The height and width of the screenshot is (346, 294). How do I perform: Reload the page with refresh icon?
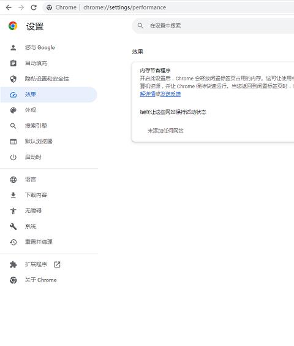pyautogui.click(x=34, y=7)
